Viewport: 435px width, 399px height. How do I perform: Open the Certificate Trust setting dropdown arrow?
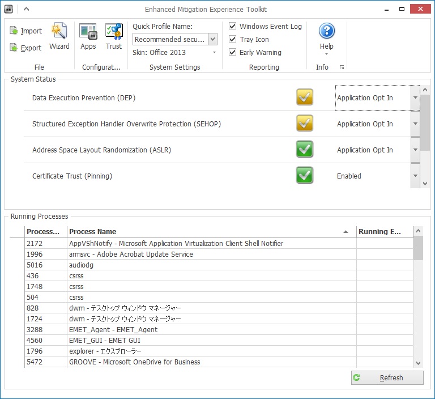[x=415, y=176]
